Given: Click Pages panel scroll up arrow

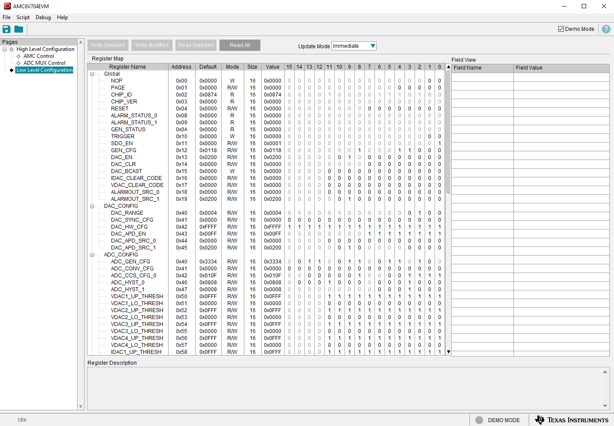Looking at the screenshot, I should (x=81, y=42).
